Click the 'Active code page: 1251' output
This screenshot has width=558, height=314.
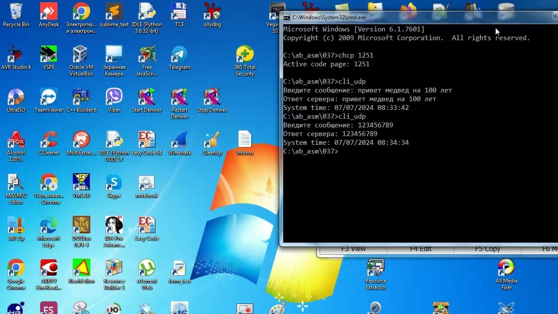327,64
